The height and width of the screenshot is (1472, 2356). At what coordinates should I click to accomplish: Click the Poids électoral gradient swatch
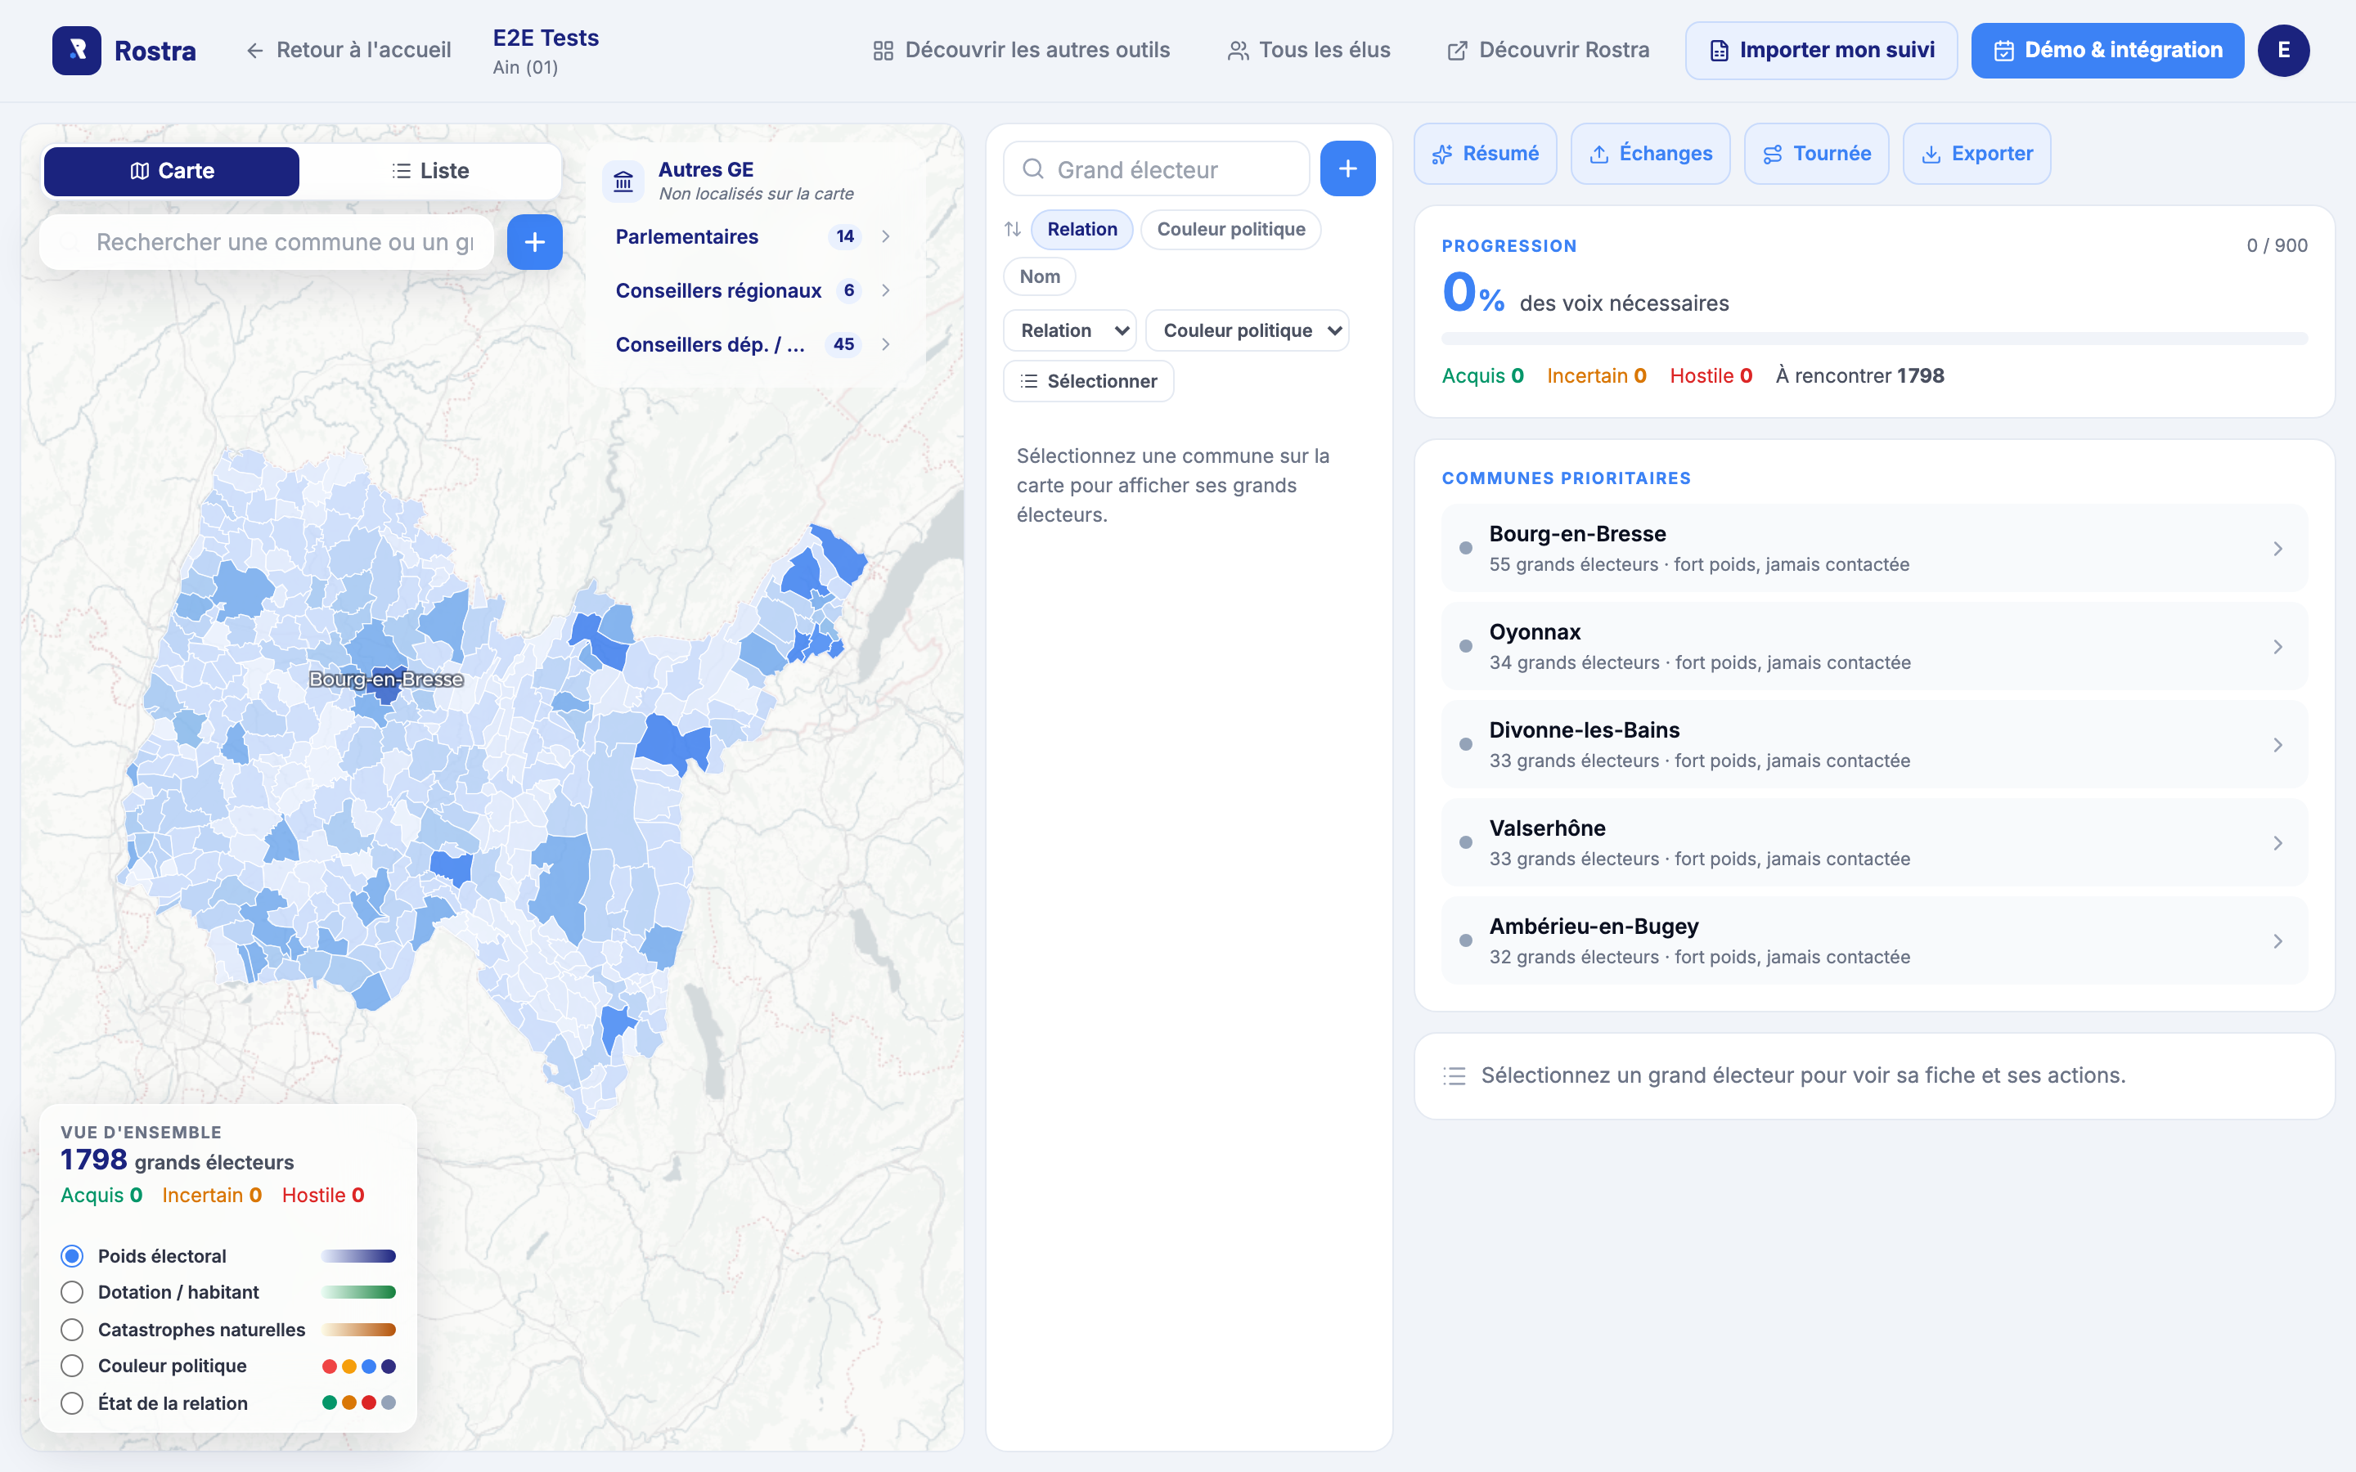pyautogui.click(x=358, y=1256)
